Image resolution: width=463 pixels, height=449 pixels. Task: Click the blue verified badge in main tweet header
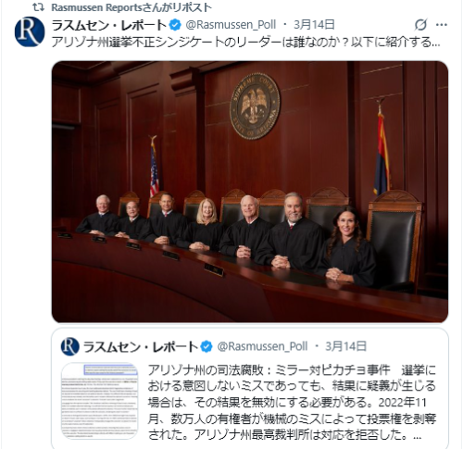pyautogui.click(x=176, y=25)
